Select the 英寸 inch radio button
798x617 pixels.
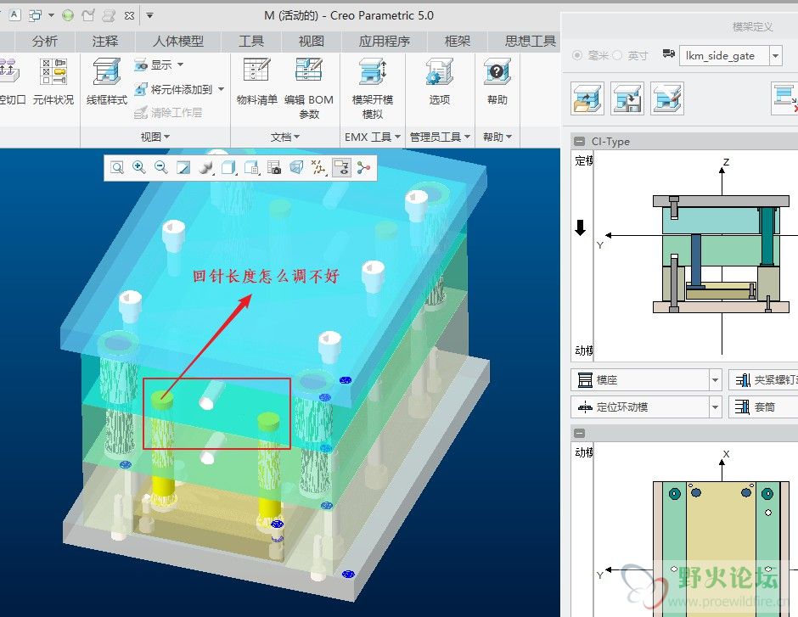click(x=617, y=55)
